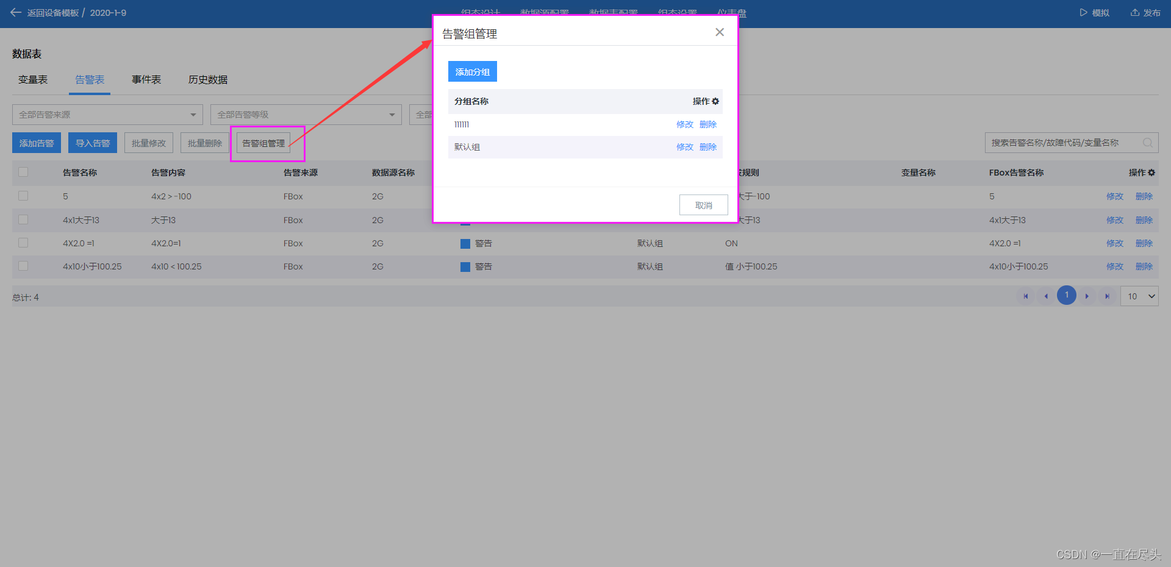Open the 全部告警等级 dropdown
This screenshot has height=567, width=1171.
point(306,115)
